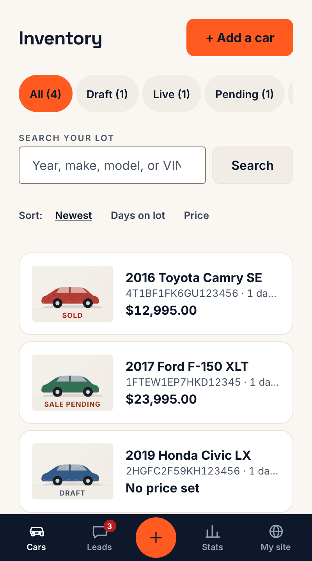Open the 2016 Toyota Camry SE listing

[x=156, y=294]
